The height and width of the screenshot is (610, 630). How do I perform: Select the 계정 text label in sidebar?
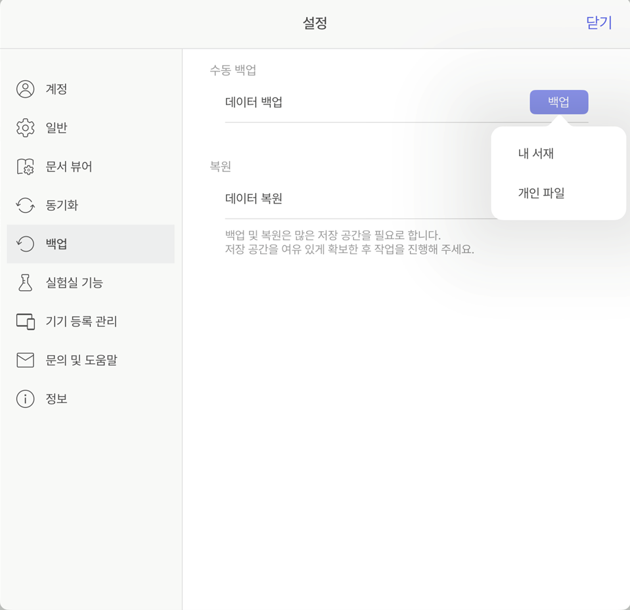(56, 89)
